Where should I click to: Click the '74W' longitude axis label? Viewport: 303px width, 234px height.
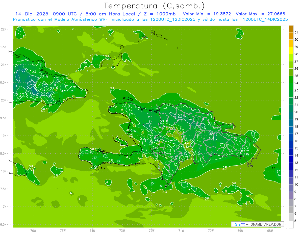(92, 230)
